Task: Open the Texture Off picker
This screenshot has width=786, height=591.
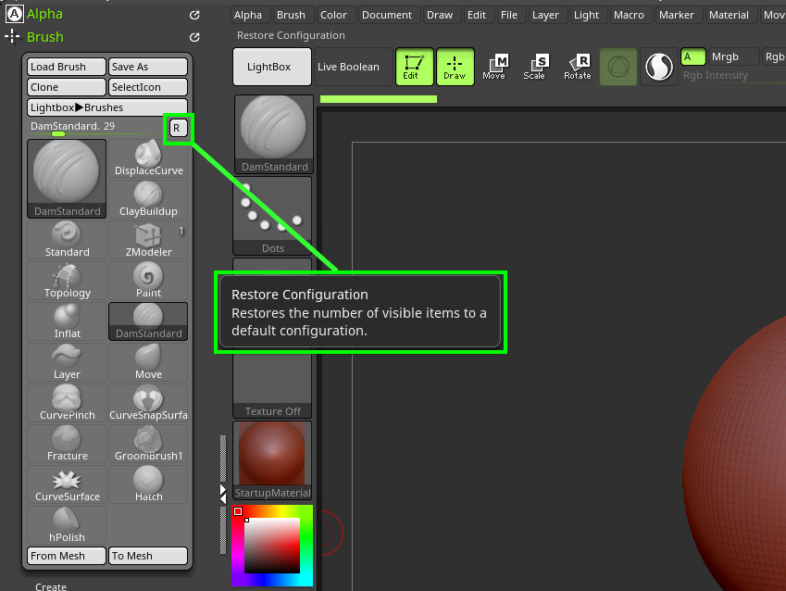Action: [272, 385]
